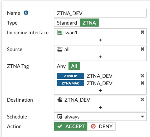Add another incoming interface with plus
150x137 pixels.
tap(100, 40)
